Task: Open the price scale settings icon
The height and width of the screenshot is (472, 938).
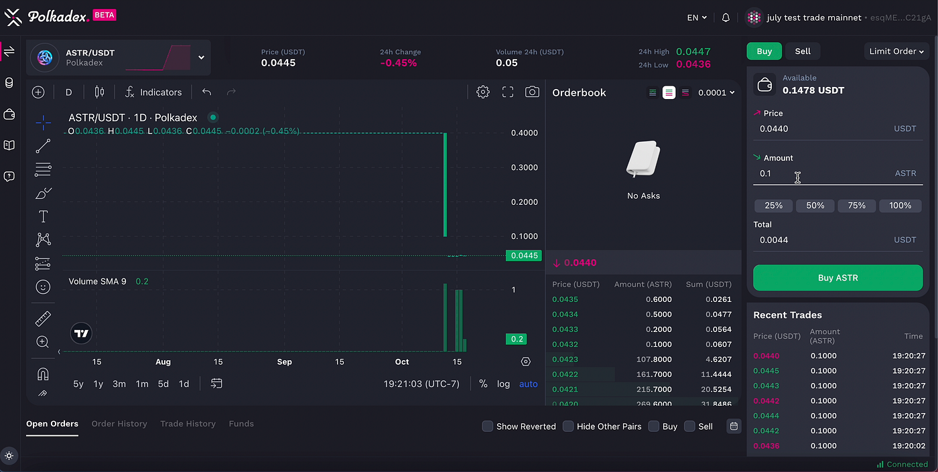Action: 526,362
